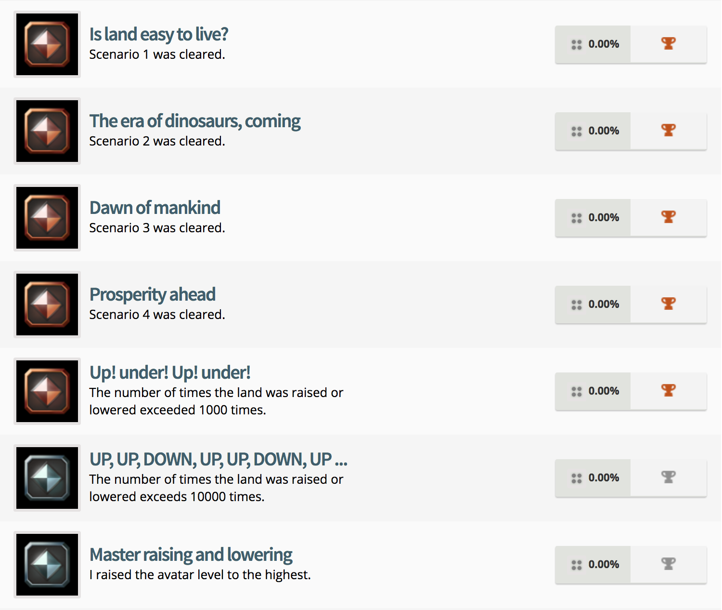Viewport: 722px width, 610px height.
Task: Click the bronze trophy for Prosperity ahead
Action: pos(668,304)
